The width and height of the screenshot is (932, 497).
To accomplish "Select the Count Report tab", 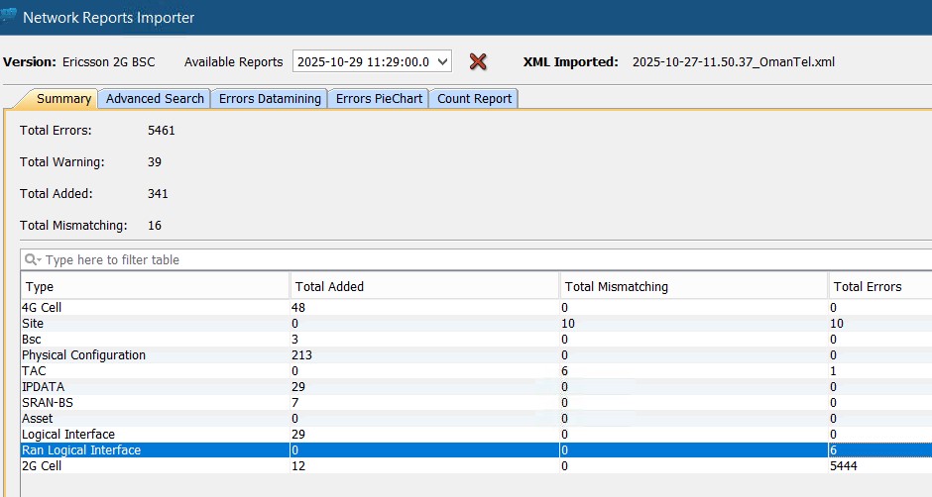I will tap(474, 98).
